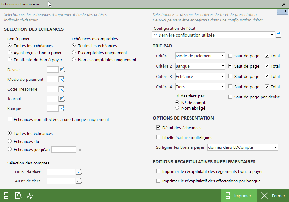Open Critère 3 dropdown showing Echéance
This screenshot has height=202, width=289.
[x=200, y=76]
